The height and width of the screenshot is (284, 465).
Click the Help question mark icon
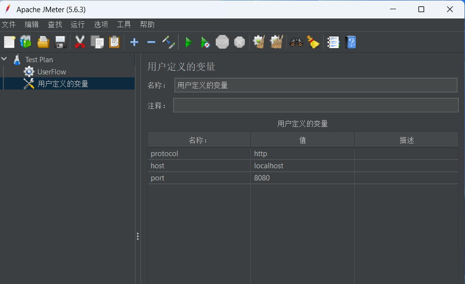coord(350,42)
